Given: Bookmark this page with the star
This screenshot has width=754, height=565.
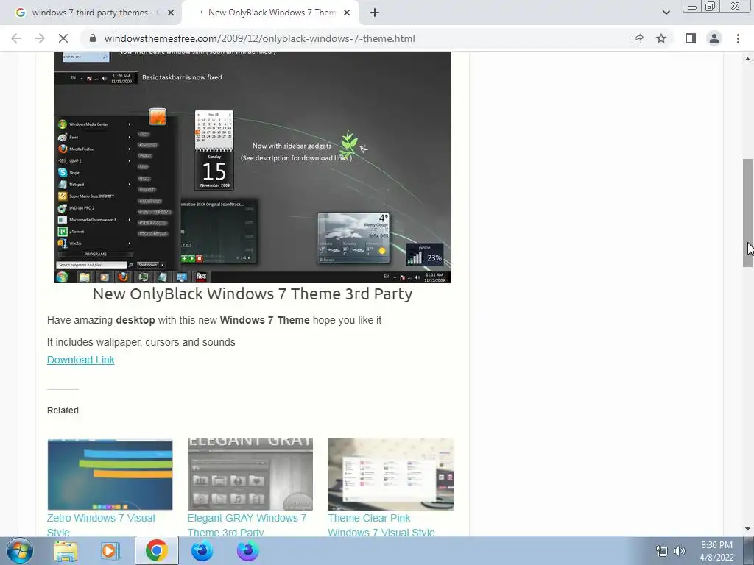Looking at the screenshot, I should tap(661, 38).
